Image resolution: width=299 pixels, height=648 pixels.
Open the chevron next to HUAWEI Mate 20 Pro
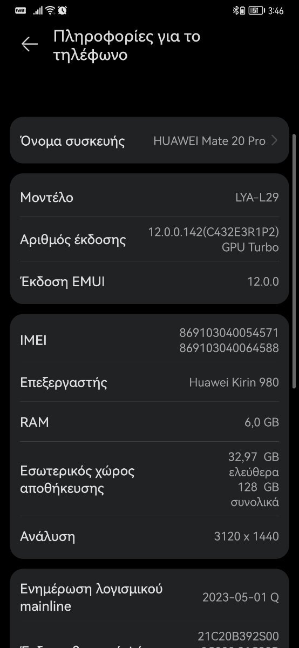(275, 141)
